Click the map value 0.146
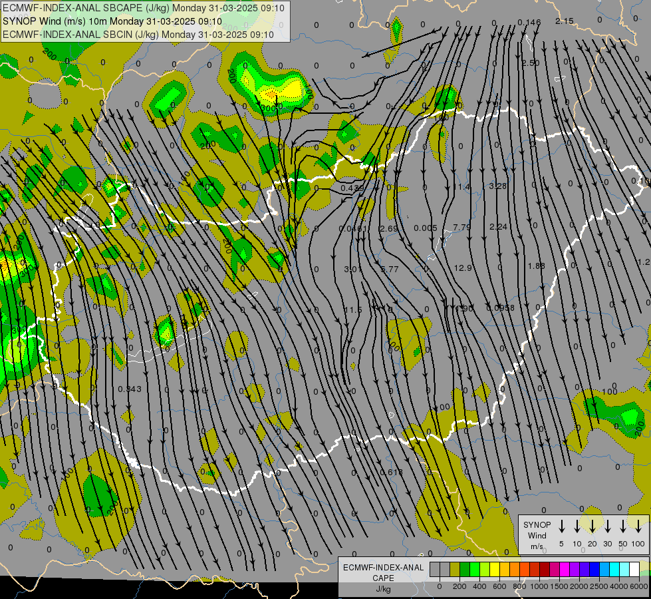651x599 pixels. (529, 22)
